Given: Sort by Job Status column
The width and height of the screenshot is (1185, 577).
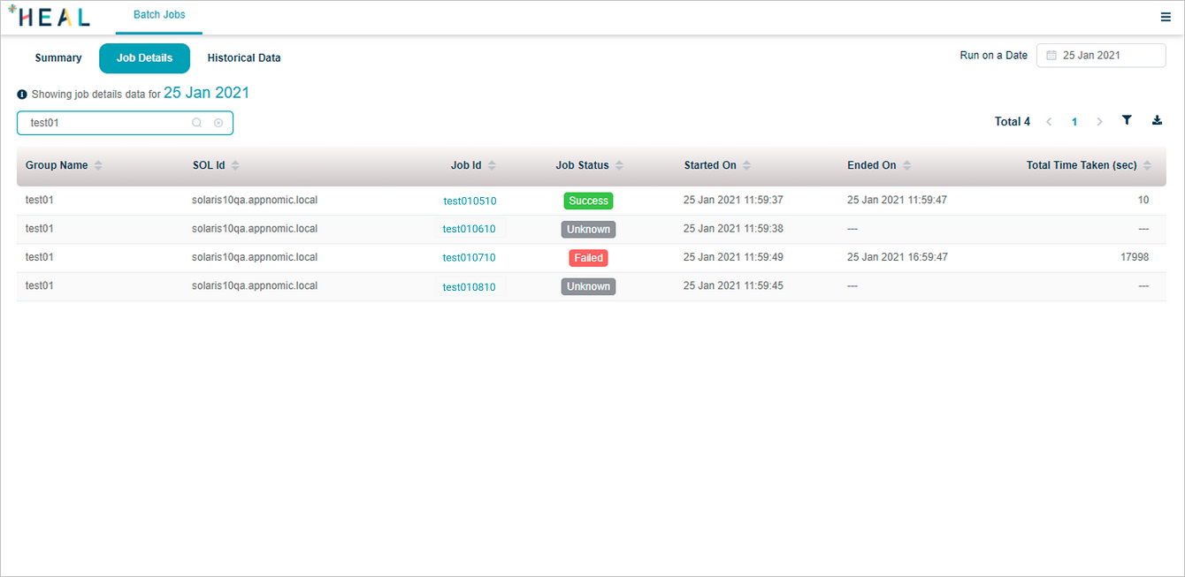Looking at the screenshot, I should [619, 165].
